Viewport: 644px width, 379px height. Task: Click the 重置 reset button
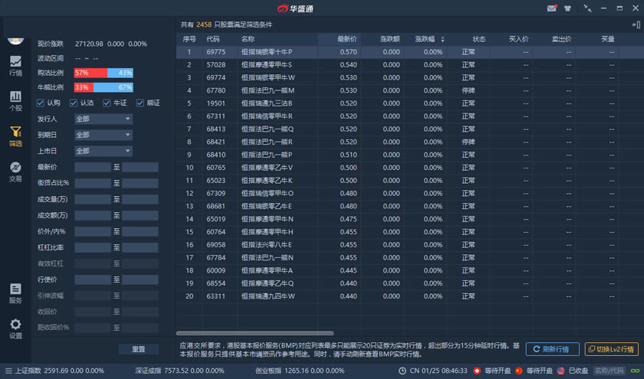pos(138,349)
